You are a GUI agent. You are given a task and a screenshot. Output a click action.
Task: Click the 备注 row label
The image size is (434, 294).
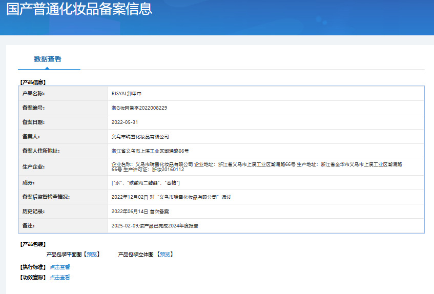point(29,226)
